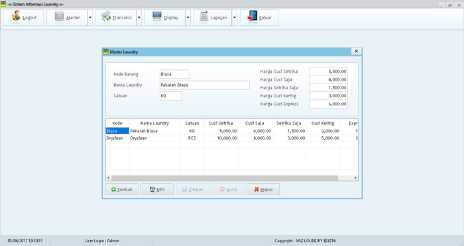Edit the selected laundry record
The image size is (464, 246).
pyautogui.click(x=157, y=189)
